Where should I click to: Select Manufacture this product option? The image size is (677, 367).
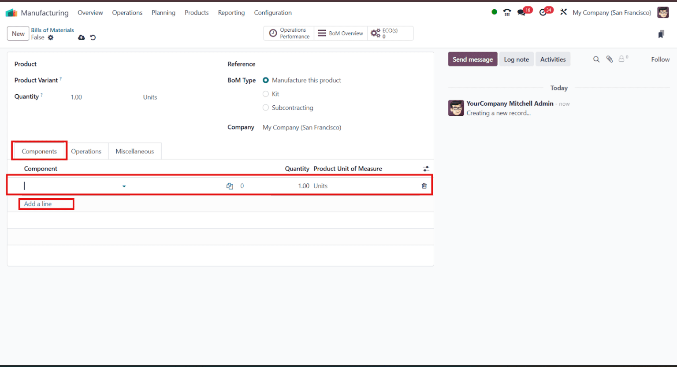tap(266, 80)
